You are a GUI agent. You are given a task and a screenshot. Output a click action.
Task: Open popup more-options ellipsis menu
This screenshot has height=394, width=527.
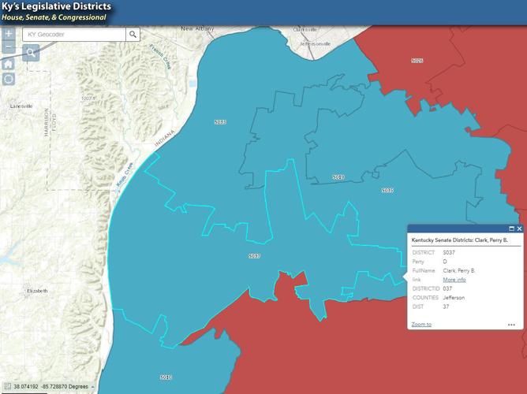click(511, 325)
